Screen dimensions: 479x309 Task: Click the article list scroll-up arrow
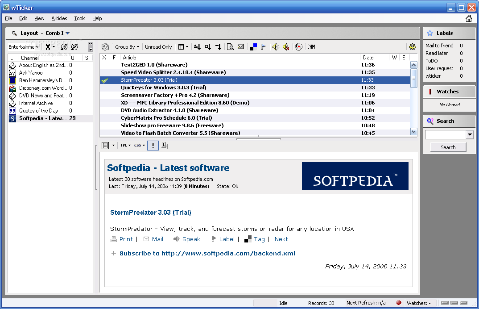coord(413,65)
